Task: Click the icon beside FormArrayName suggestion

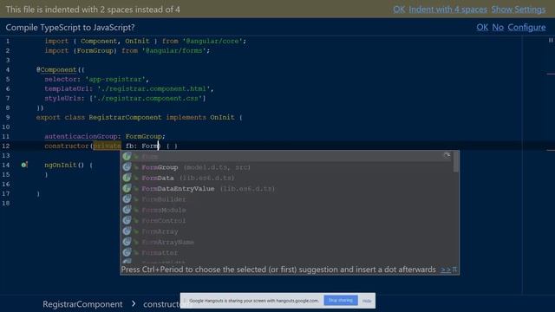Action: point(127,242)
